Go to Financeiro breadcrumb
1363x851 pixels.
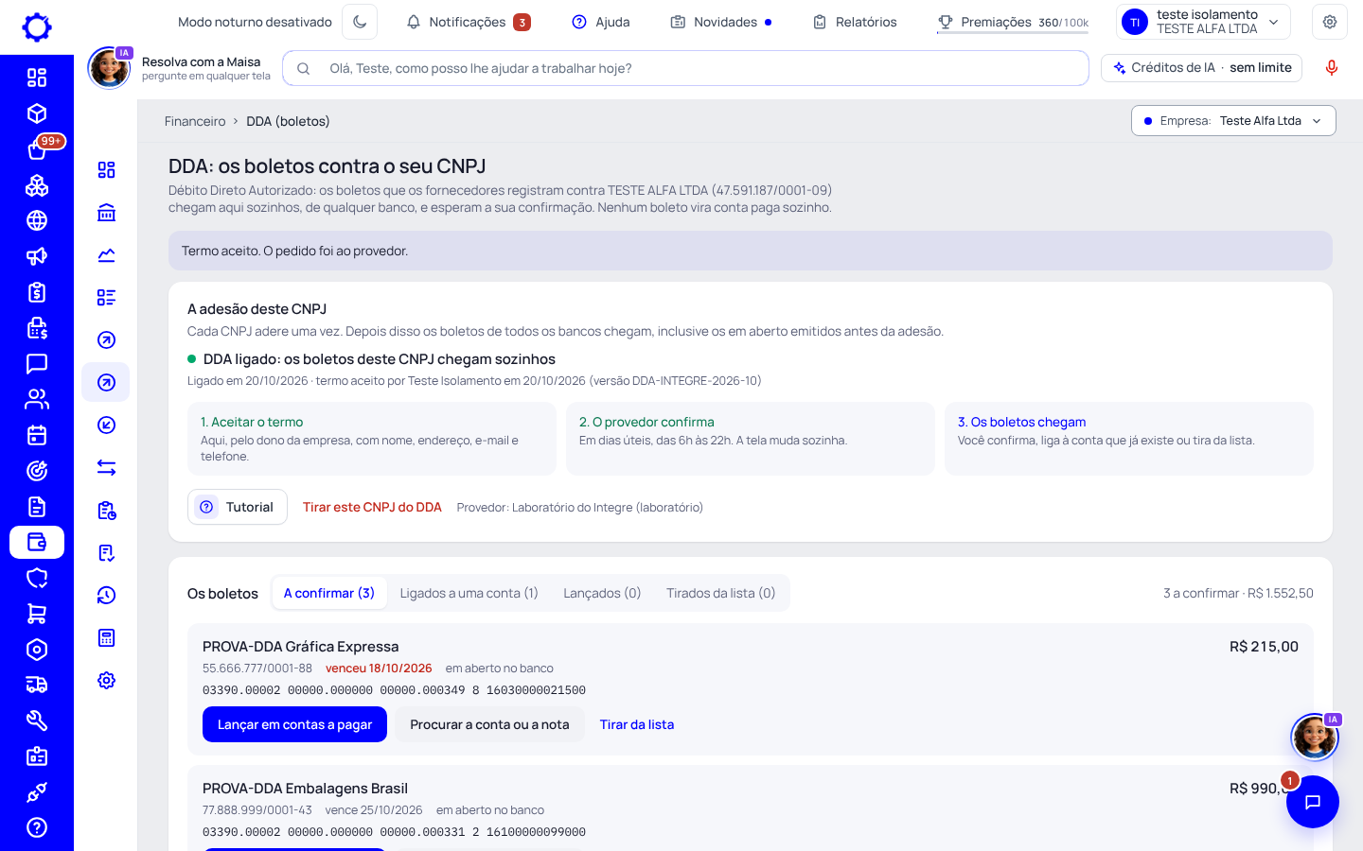click(x=195, y=121)
